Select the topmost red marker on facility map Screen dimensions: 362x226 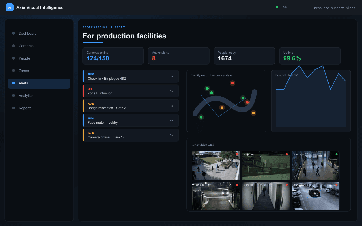[x=232, y=83]
